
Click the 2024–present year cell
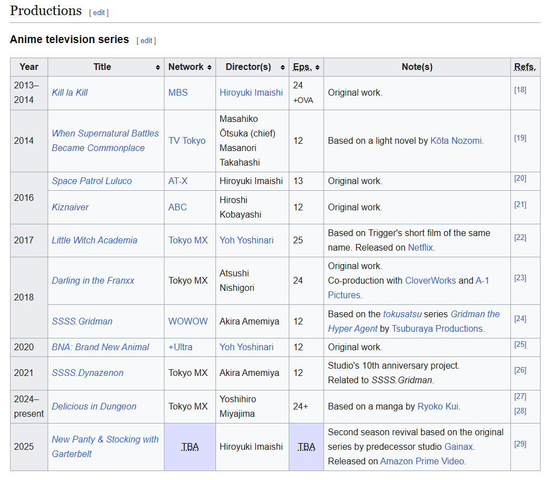tap(29, 407)
